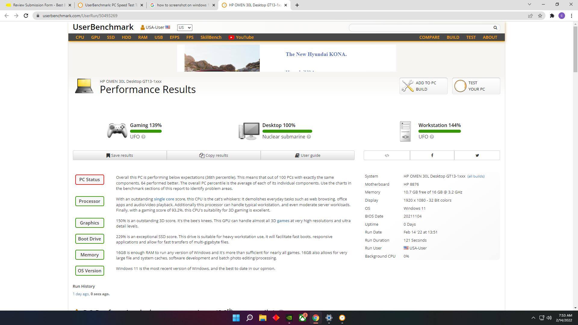Click the search magnifier icon
This screenshot has width=578, height=325.
point(495,28)
